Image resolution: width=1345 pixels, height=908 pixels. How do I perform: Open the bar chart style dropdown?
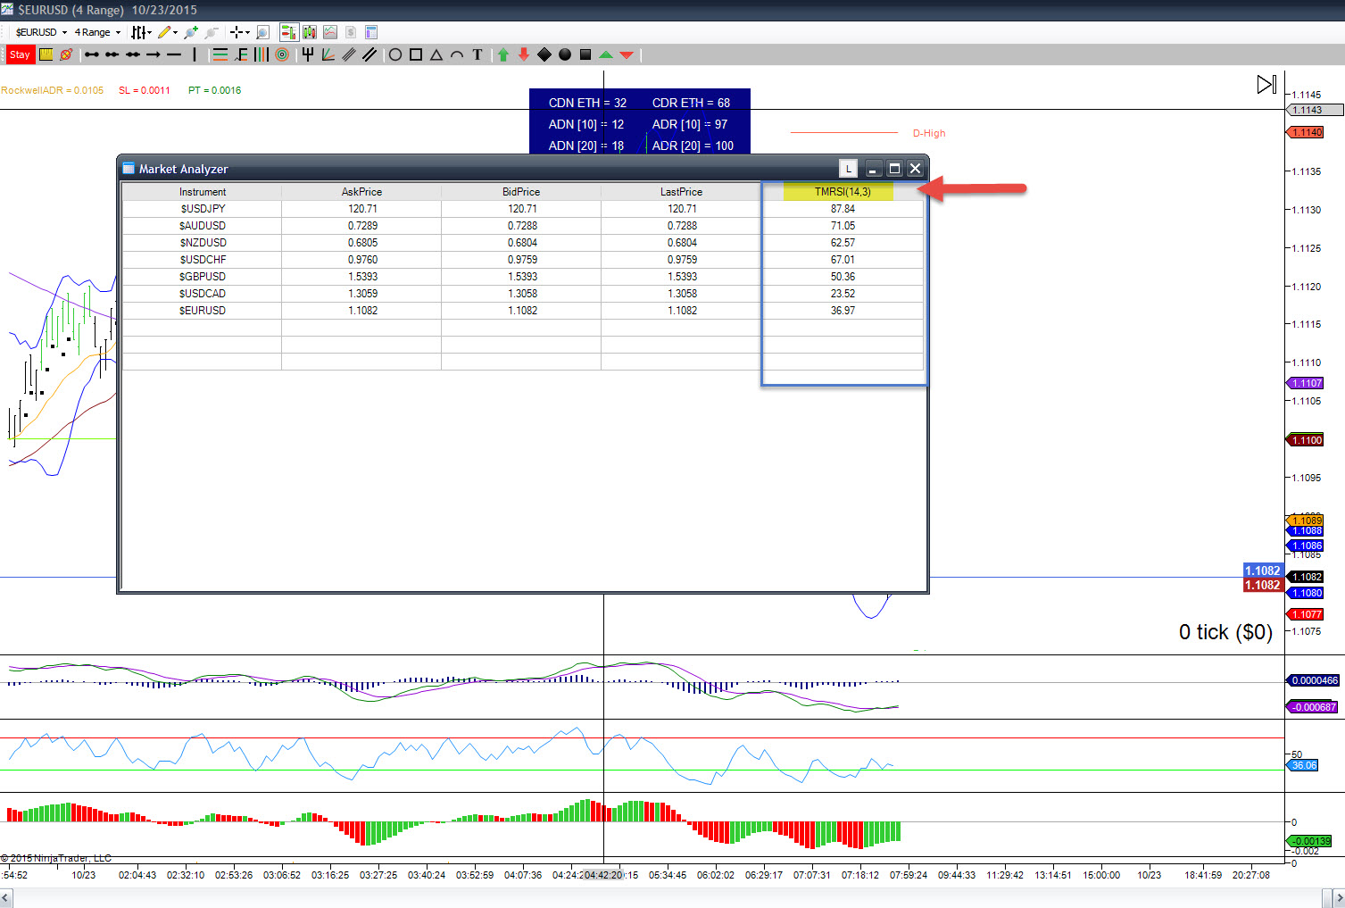point(141,32)
